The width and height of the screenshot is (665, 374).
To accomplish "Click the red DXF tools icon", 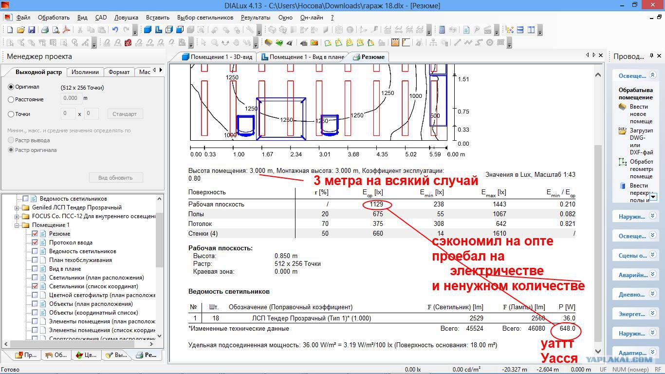I will tap(128, 42).
